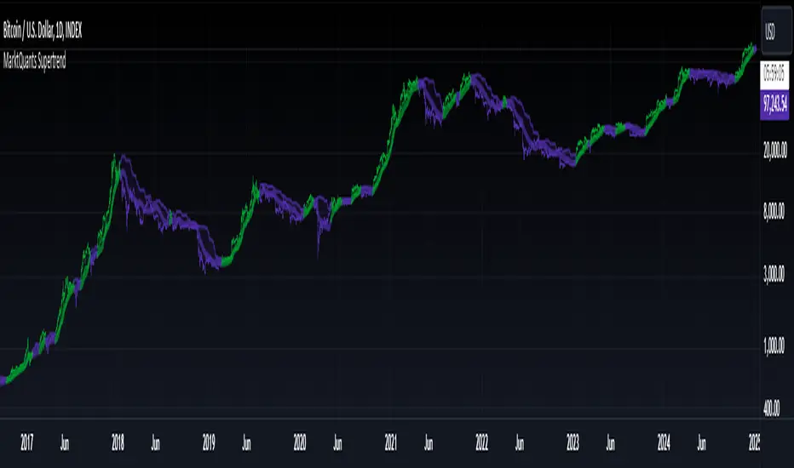
Task: Select the 2025 time axis label
Action: point(754,443)
